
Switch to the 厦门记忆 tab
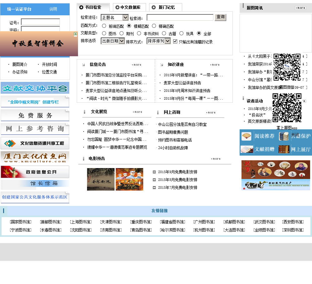pyautogui.click(x=166, y=7)
